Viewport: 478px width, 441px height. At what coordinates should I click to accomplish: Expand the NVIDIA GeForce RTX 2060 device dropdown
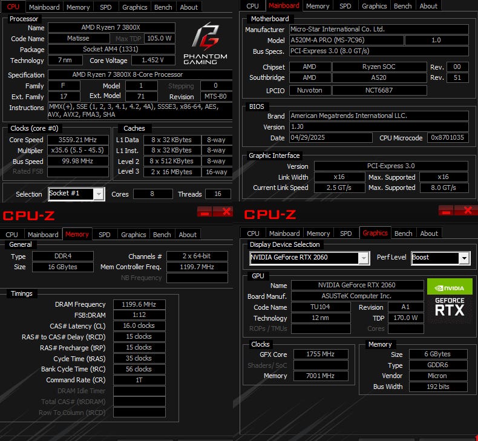pyautogui.click(x=364, y=258)
